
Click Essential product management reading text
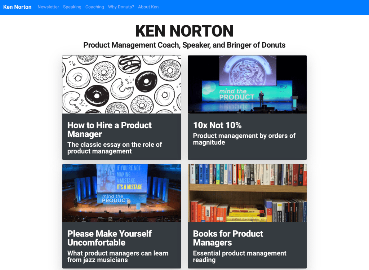tap(240, 256)
